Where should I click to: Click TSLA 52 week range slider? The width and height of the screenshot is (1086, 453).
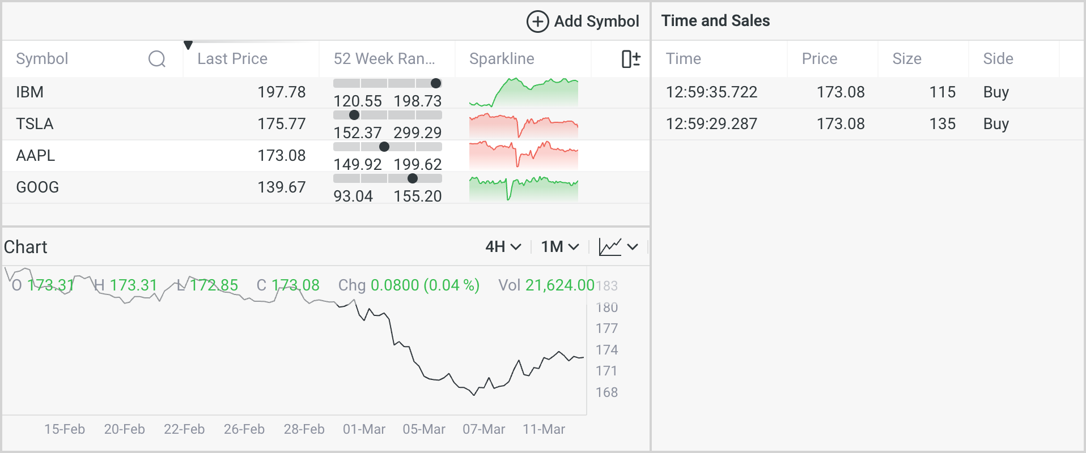click(388, 115)
